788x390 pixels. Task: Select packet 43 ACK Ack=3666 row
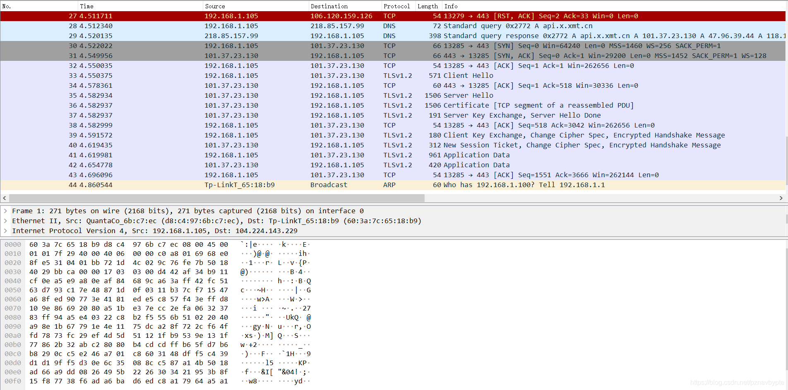393,175
